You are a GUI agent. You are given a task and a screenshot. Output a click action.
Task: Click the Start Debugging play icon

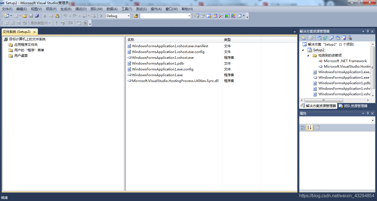click(x=102, y=16)
